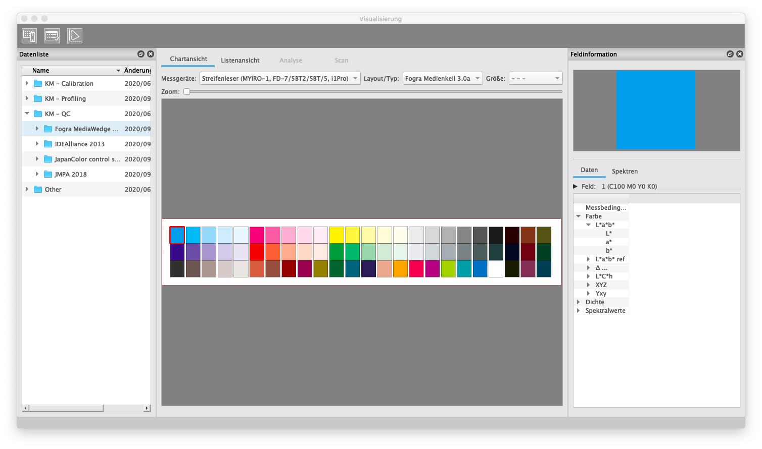Switch to the Analyse tab
This screenshot has width=762, height=449.
click(x=291, y=60)
